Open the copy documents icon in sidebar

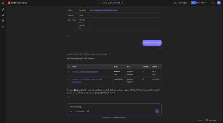[3, 21]
